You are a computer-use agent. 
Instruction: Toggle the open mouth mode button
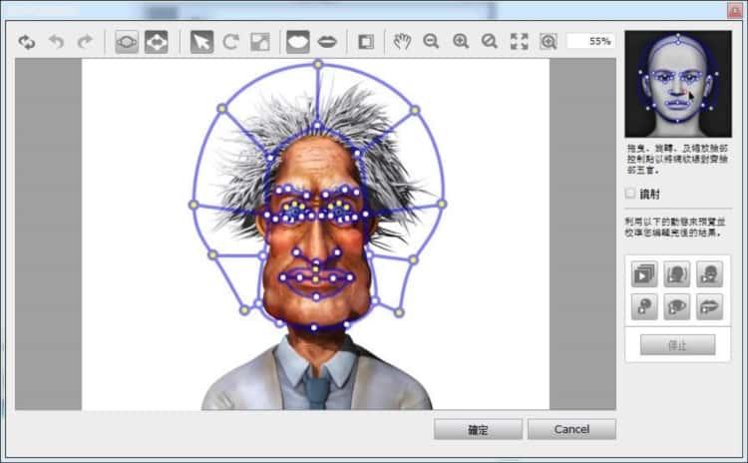pyautogui.click(x=297, y=42)
